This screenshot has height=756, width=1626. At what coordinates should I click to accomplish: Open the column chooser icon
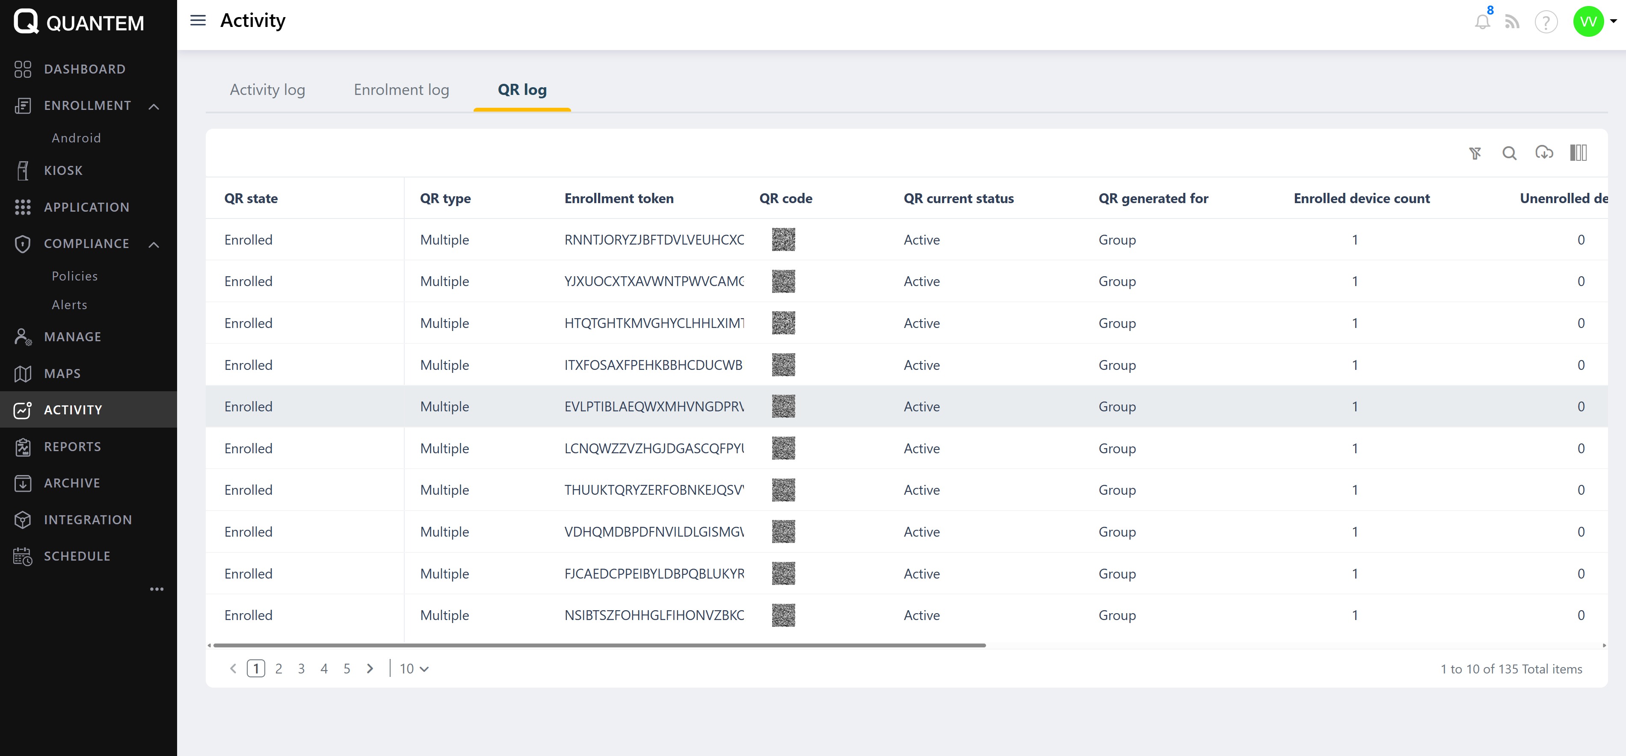pyautogui.click(x=1578, y=153)
